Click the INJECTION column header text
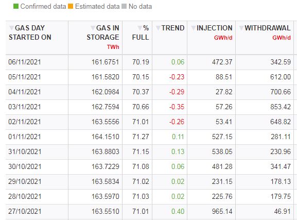The height and width of the screenshot is (220, 297). click(x=215, y=28)
